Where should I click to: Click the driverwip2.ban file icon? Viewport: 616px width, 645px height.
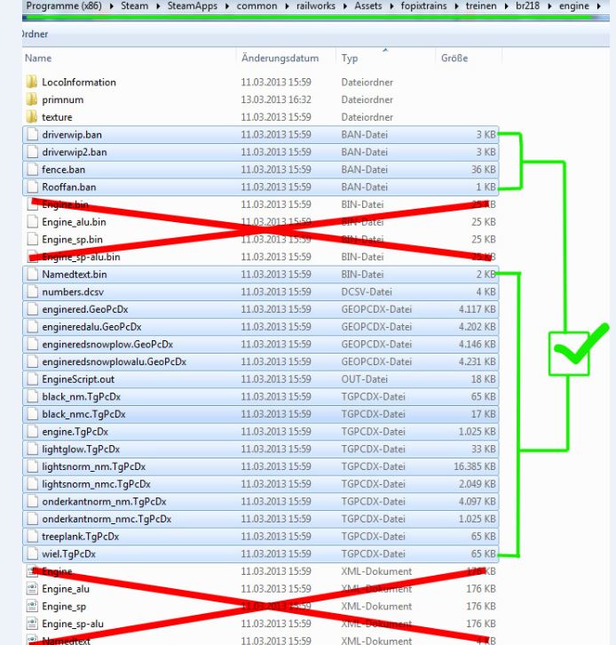click(33, 152)
